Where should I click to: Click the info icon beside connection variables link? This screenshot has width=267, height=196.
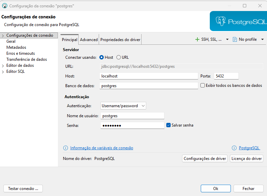65,148
